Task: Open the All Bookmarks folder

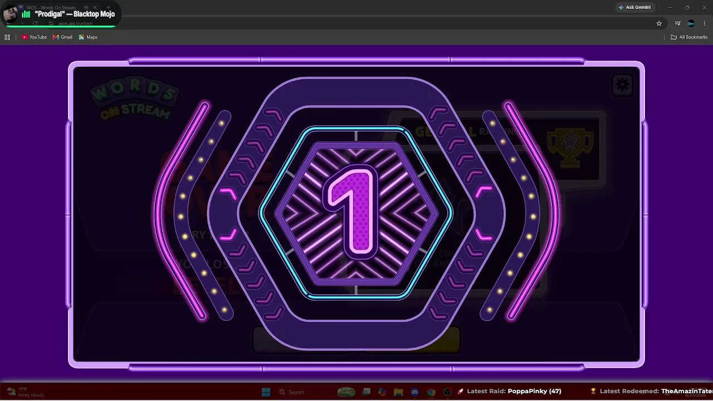Action: tap(689, 37)
